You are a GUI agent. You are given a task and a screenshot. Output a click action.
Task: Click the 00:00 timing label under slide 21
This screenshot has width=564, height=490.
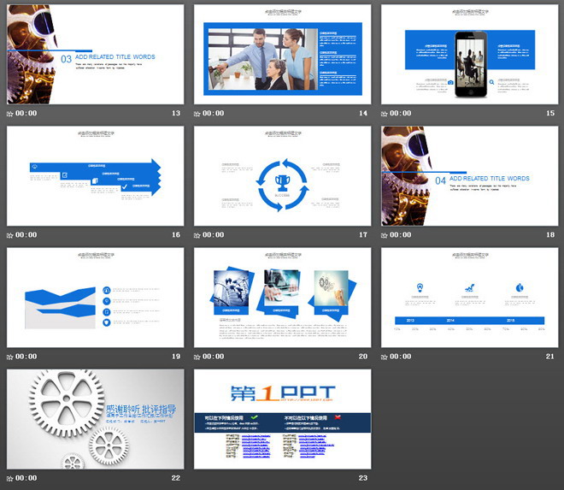point(401,357)
